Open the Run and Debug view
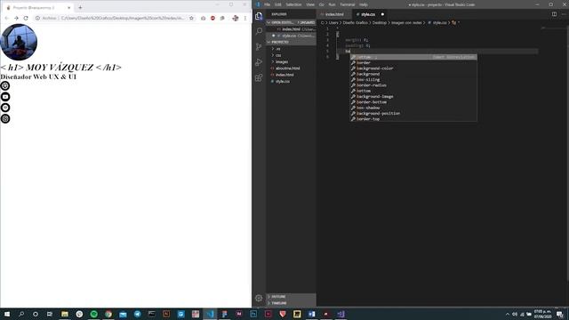This screenshot has height=320, width=569. click(x=259, y=62)
